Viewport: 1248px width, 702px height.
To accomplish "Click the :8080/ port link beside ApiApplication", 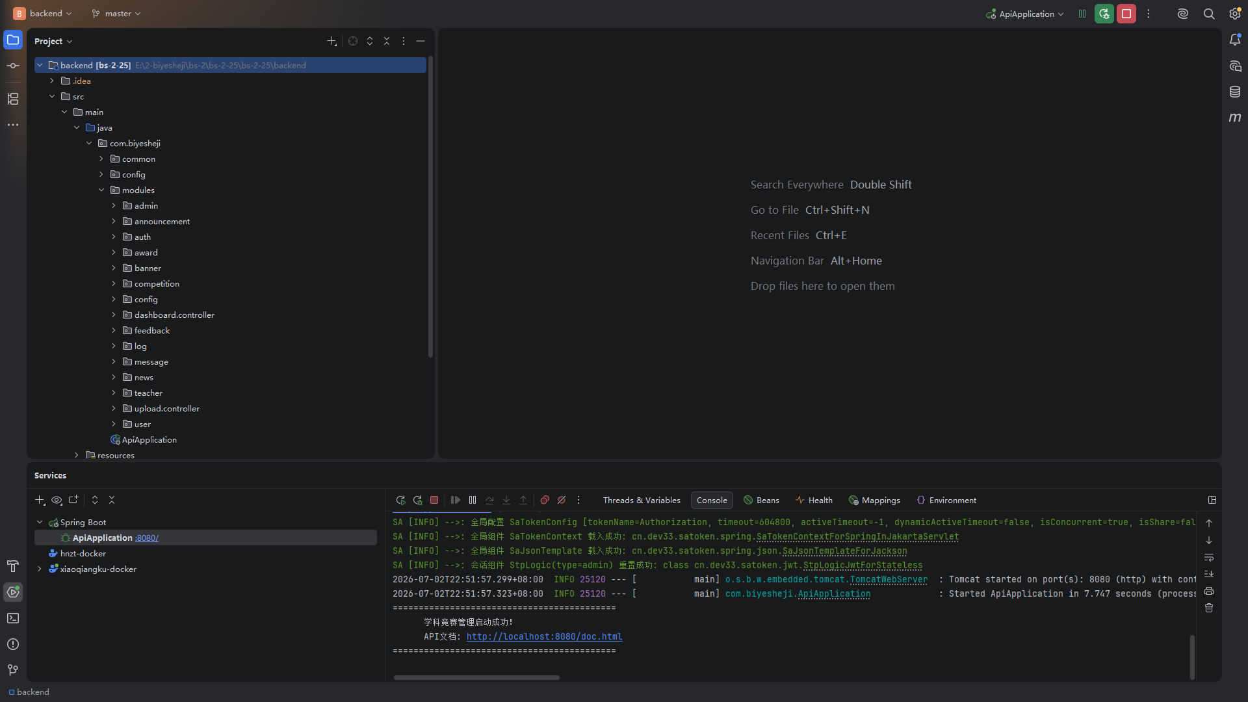I will coord(147,538).
